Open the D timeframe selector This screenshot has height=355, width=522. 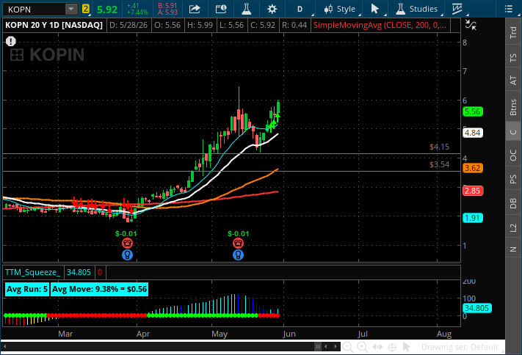(x=300, y=9)
